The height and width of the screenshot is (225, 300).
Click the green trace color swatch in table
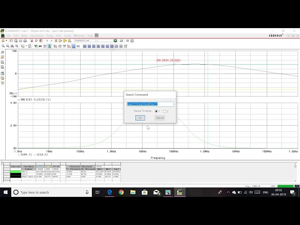15,172
